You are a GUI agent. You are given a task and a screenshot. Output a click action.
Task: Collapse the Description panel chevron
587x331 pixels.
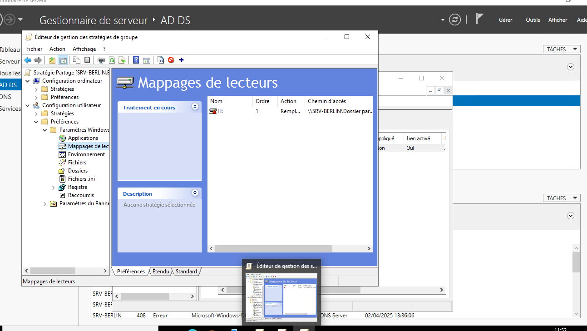pos(195,193)
